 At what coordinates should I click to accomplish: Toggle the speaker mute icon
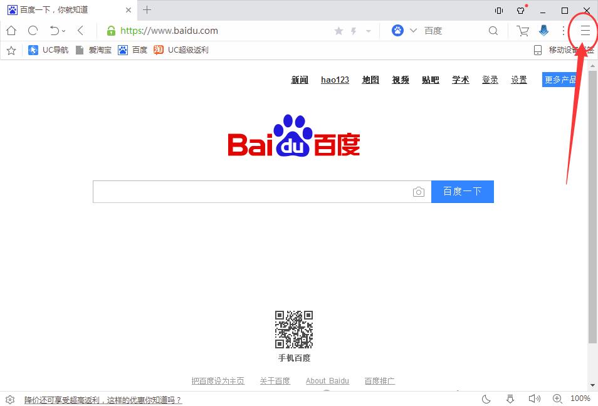point(534,398)
